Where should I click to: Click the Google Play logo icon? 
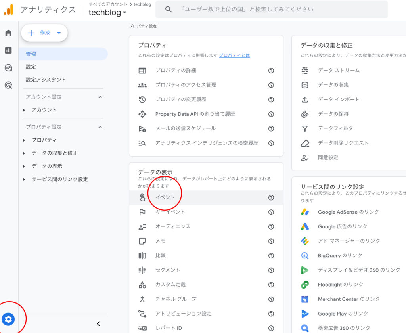click(305, 314)
